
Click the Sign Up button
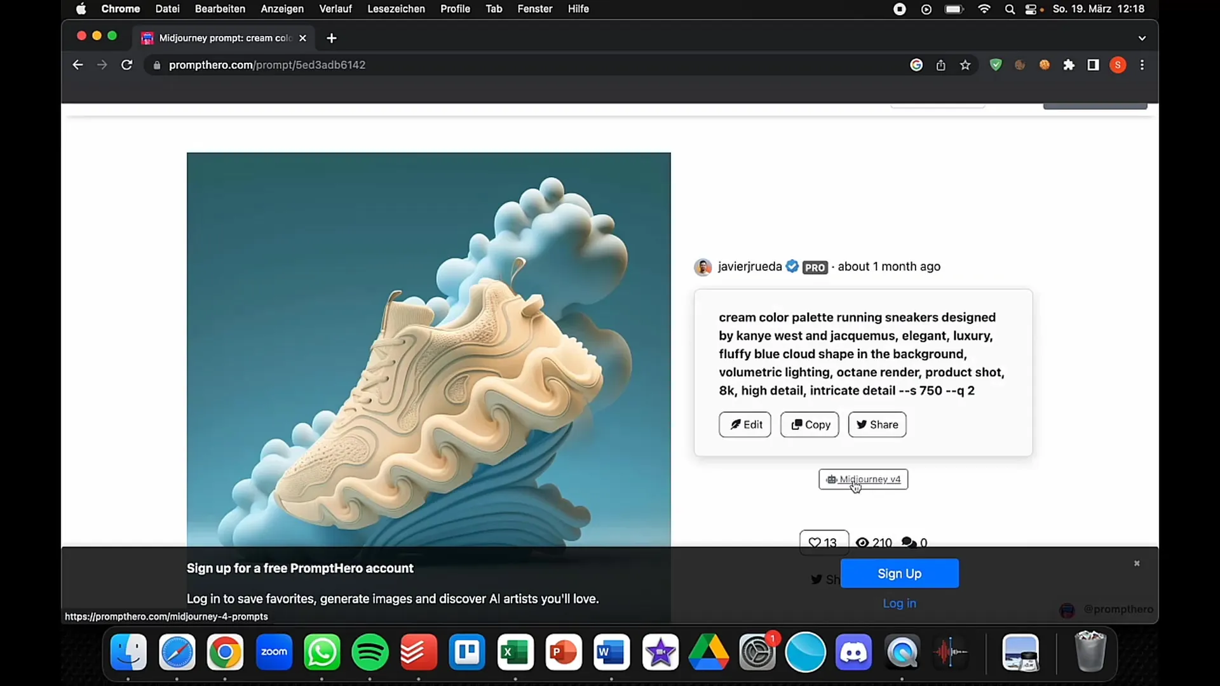(899, 573)
